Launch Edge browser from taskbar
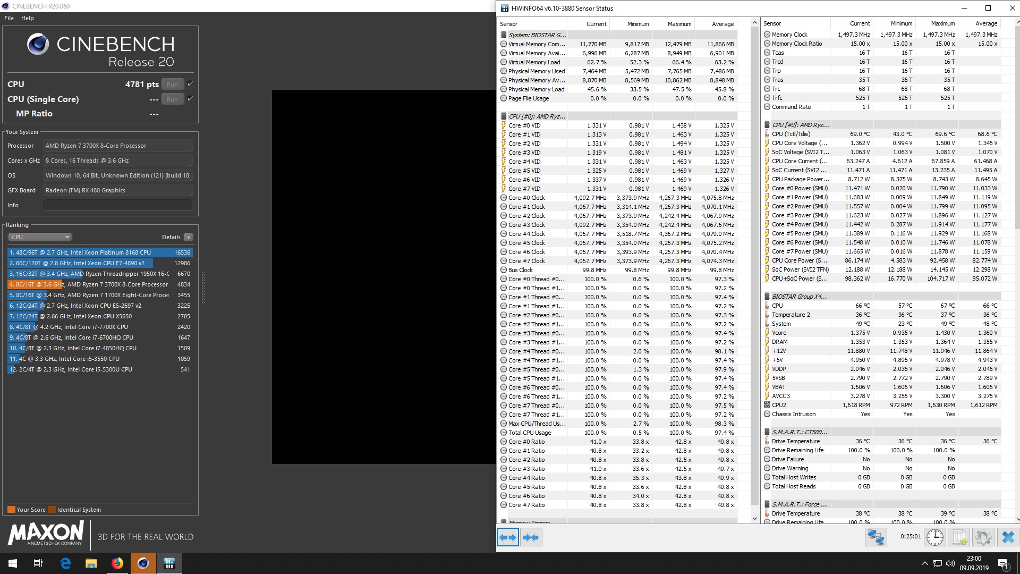Viewport: 1020px width, 574px height. (65, 563)
